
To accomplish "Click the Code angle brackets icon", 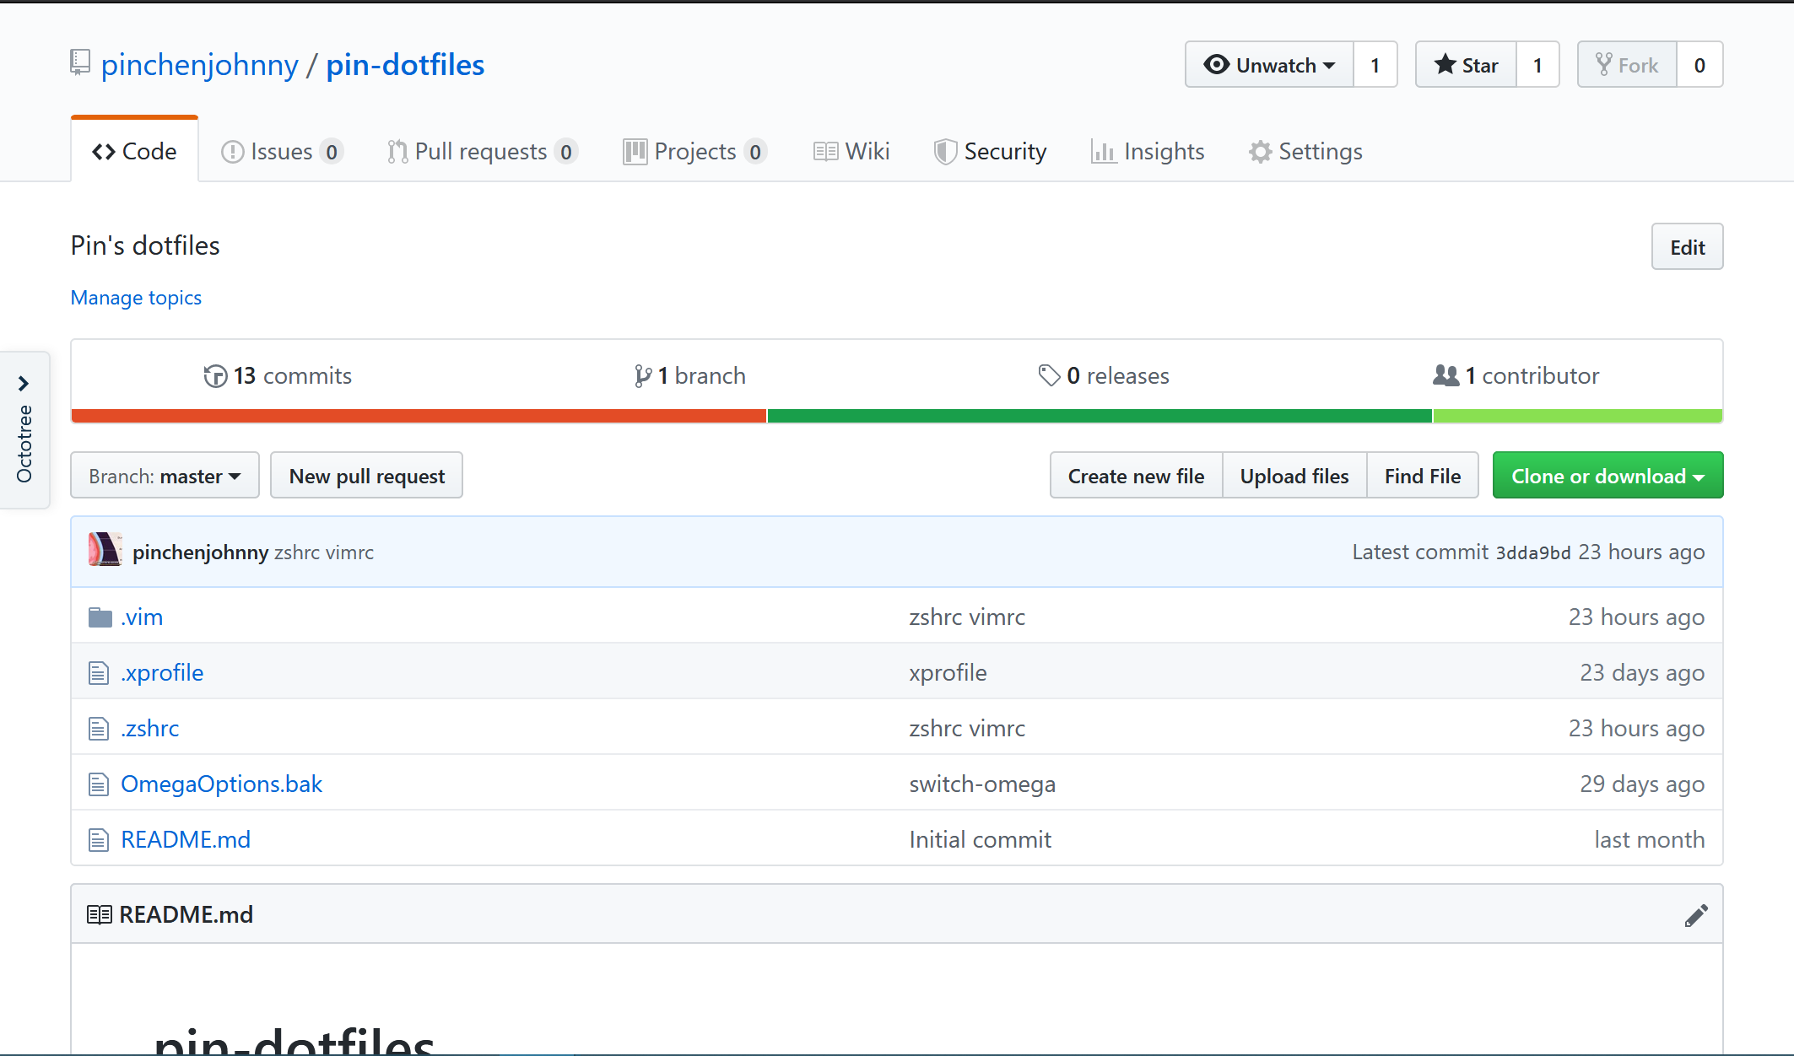I will tap(104, 152).
